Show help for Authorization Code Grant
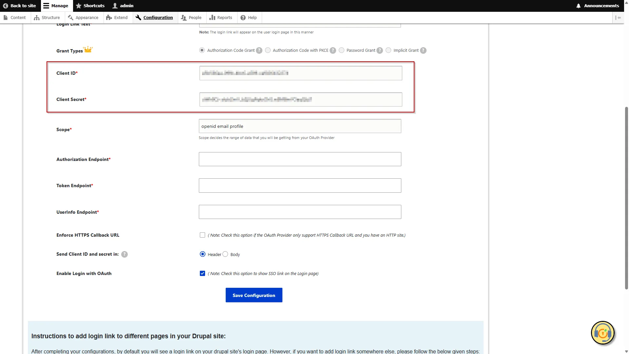Viewport: 629px width, 354px height. [x=259, y=50]
